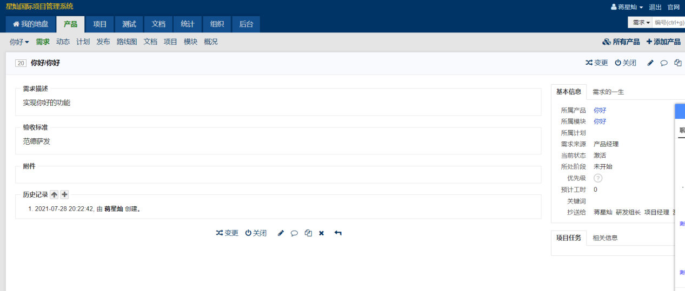685x291 pixels.
Task: Switch to 相关信息 tab
Action: pyautogui.click(x=605, y=238)
